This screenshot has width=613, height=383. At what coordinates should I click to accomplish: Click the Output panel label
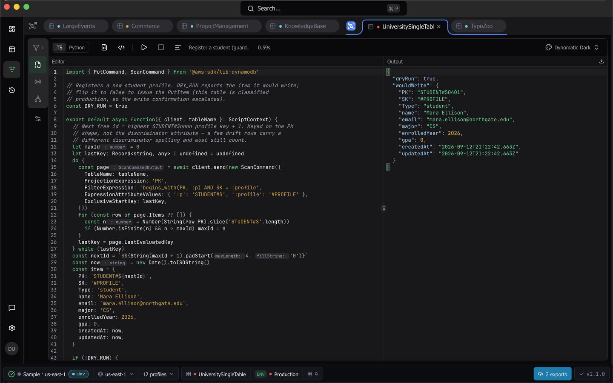coord(395,62)
